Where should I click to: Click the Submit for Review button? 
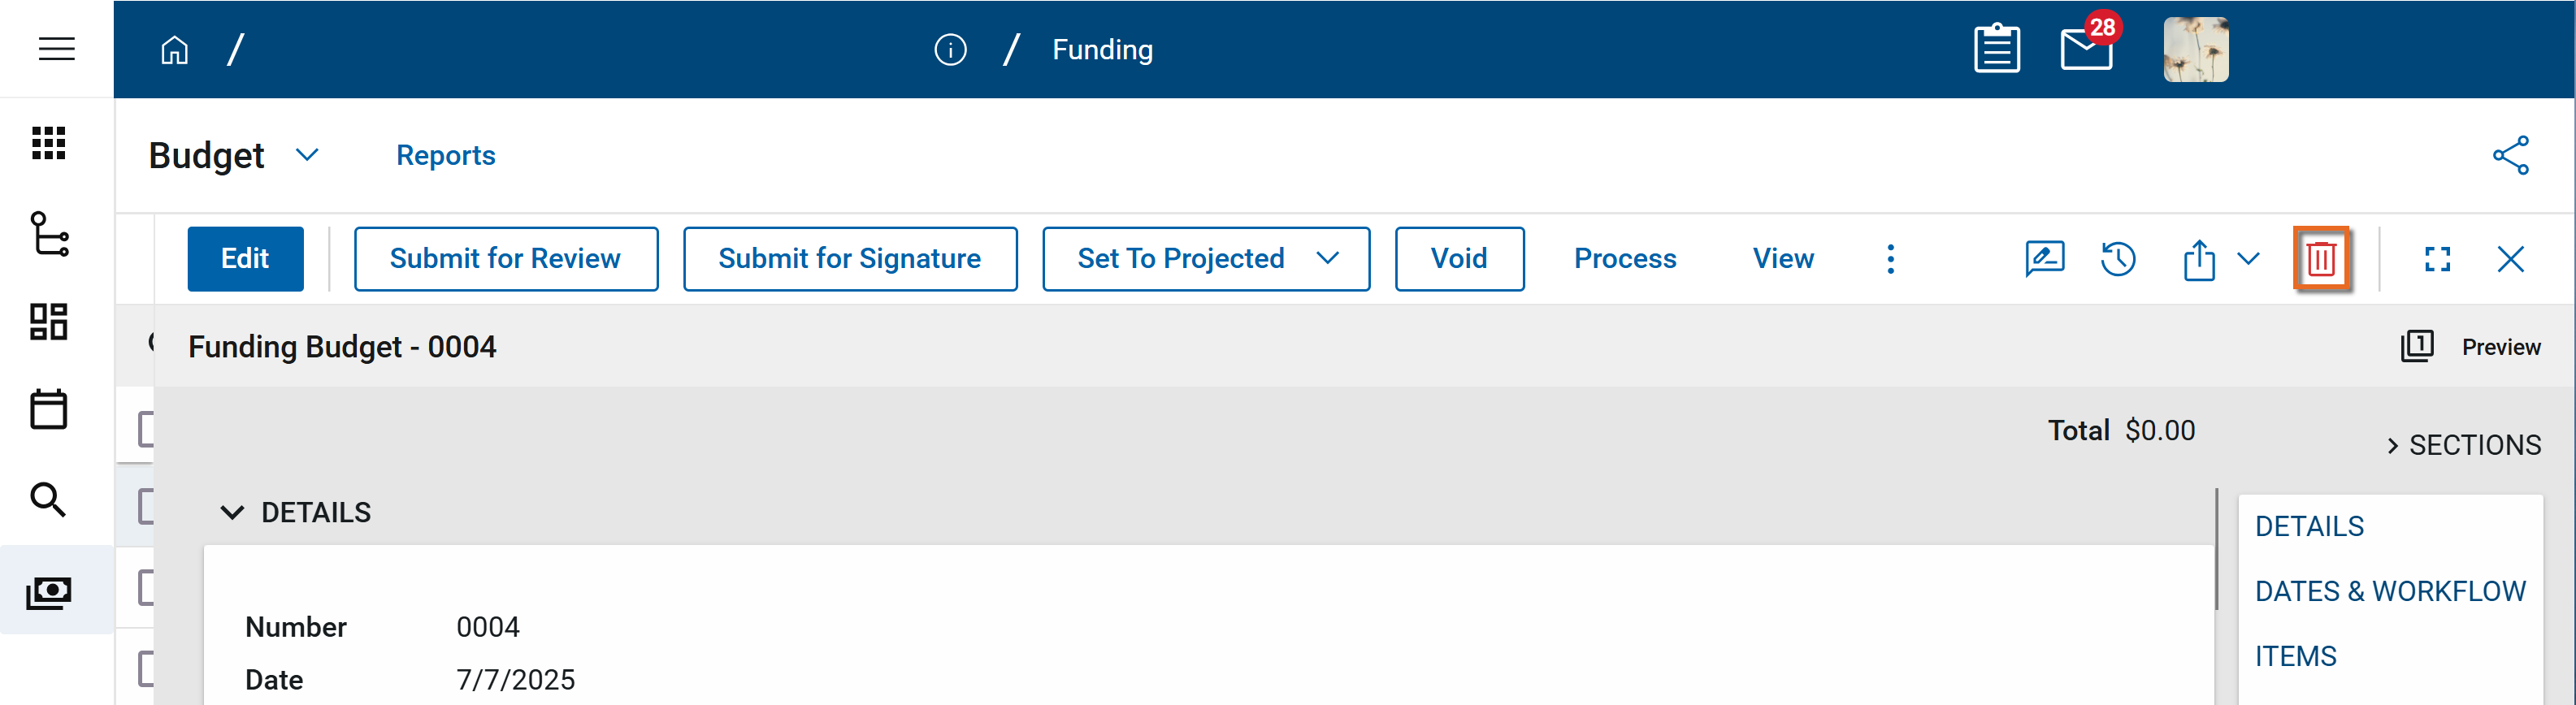point(505,259)
